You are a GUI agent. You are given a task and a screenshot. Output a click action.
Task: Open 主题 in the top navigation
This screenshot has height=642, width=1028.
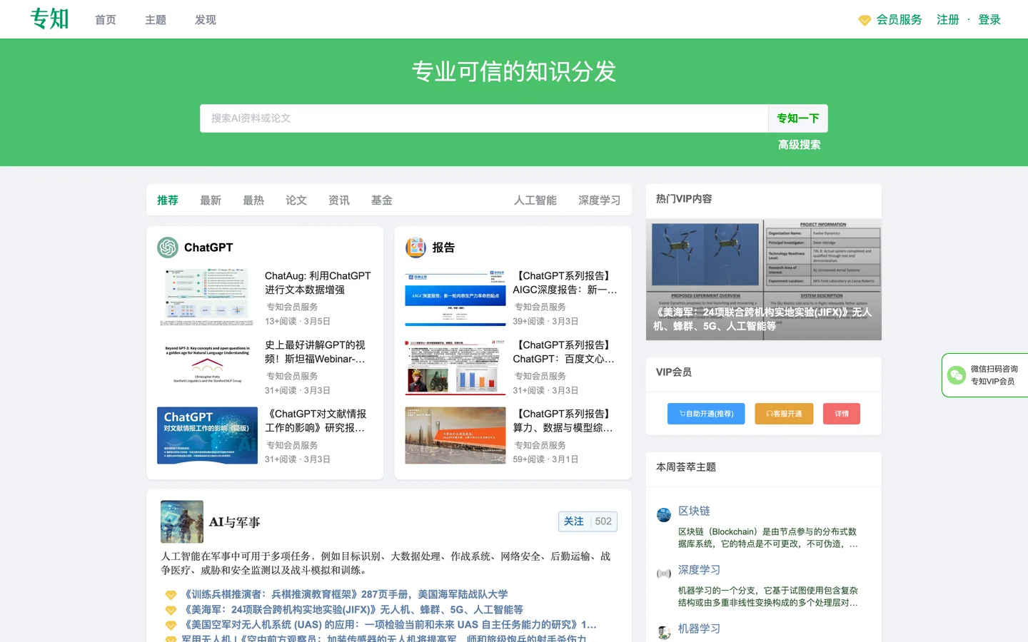pyautogui.click(x=156, y=20)
